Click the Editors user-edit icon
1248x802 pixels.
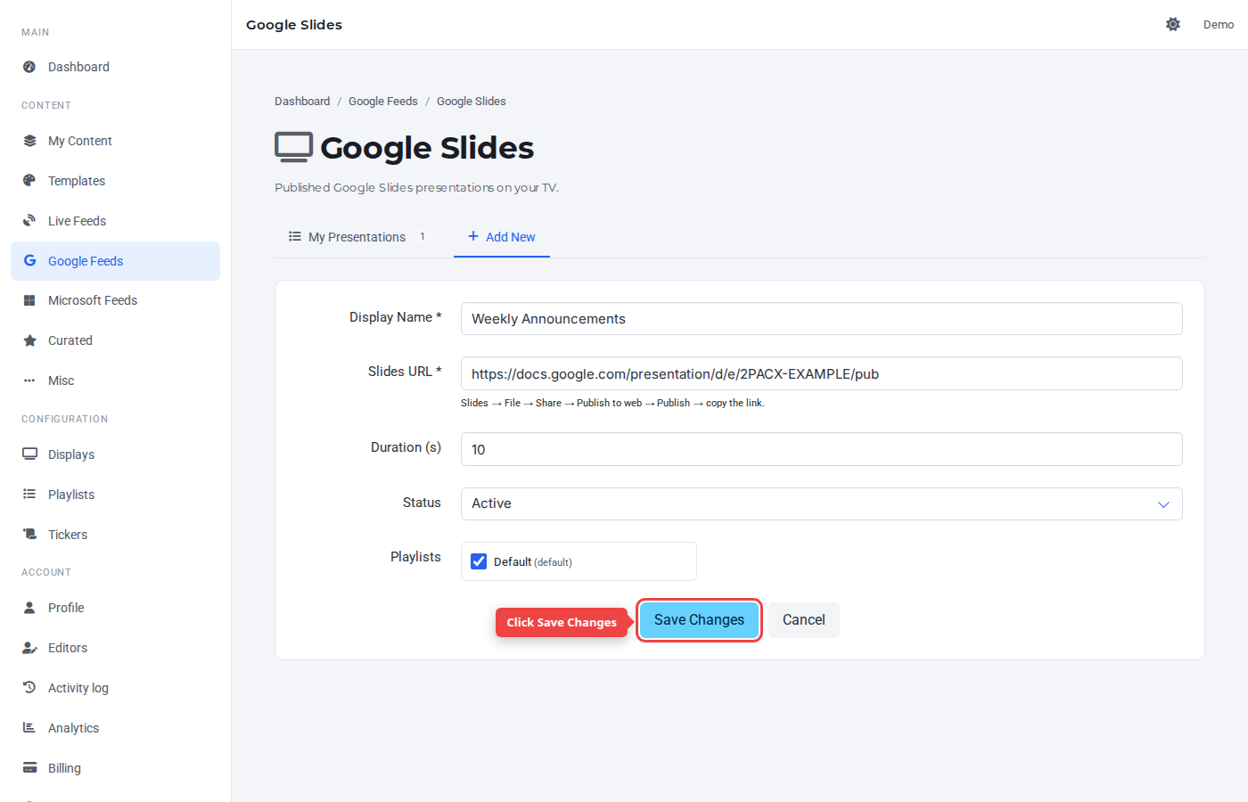[29, 648]
